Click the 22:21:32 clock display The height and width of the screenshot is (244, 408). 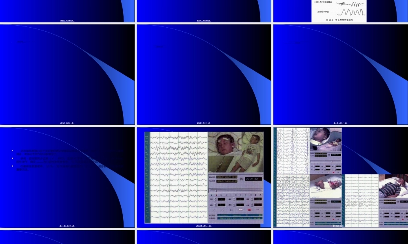click(x=253, y=179)
